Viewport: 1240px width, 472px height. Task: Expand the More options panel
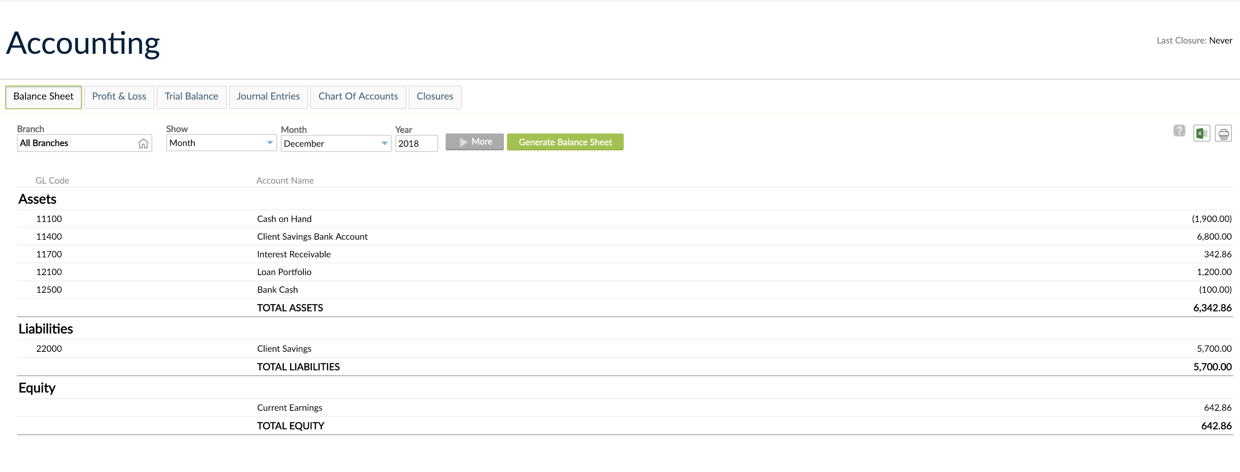(x=474, y=142)
